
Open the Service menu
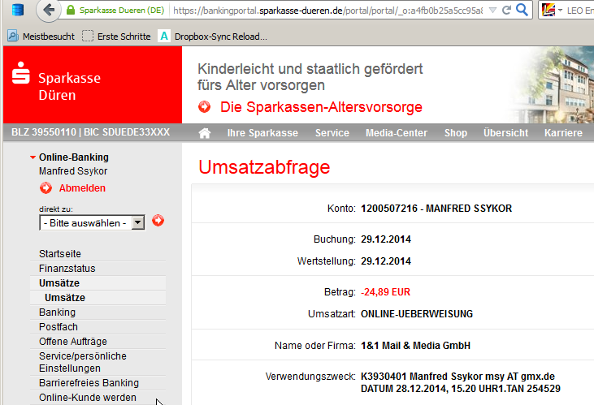[x=332, y=133]
